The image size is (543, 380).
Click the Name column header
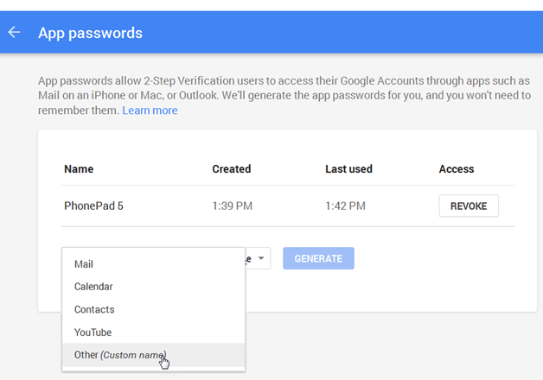pyautogui.click(x=79, y=168)
